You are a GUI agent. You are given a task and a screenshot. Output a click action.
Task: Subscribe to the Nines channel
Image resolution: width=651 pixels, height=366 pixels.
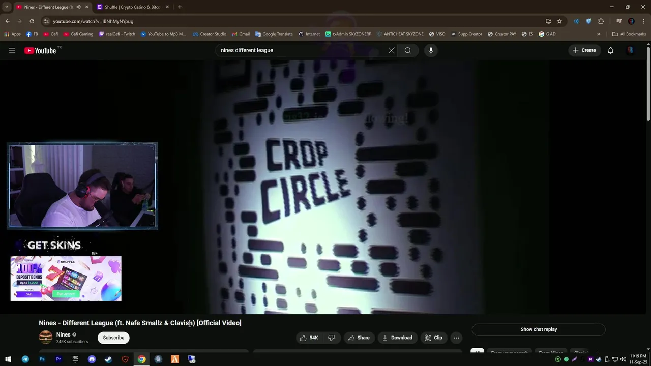coord(113,338)
